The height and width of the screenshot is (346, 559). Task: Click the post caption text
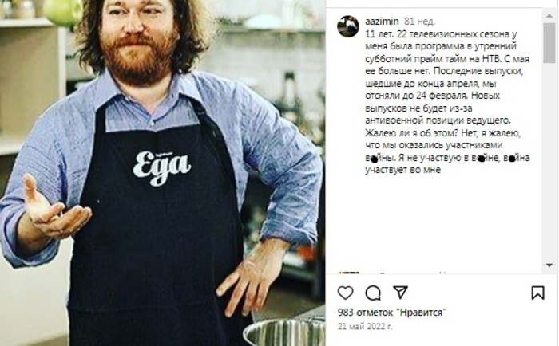447,102
